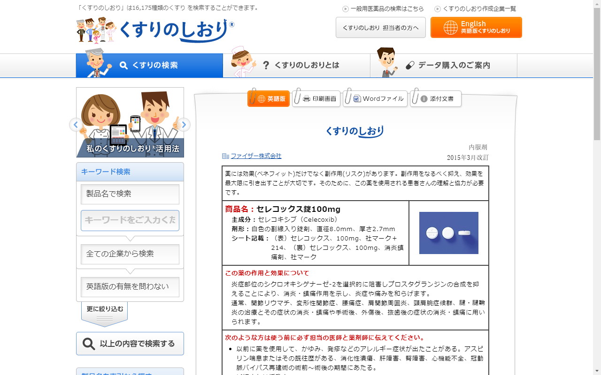Open the 一般用医薬品の検索はこちら link
This screenshot has height=375, width=601.
387,8
